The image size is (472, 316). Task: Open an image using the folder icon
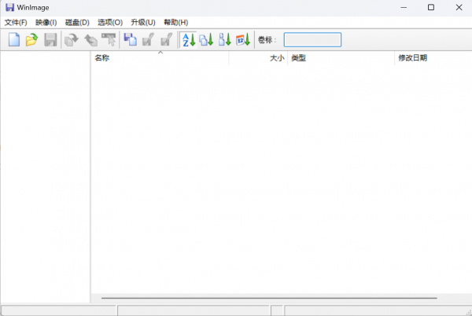pos(31,39)
